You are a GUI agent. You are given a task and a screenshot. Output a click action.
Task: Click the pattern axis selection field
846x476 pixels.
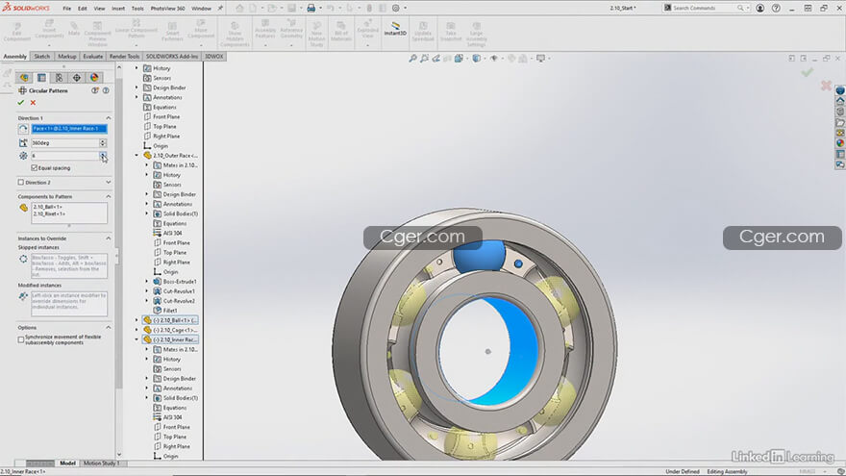(69, 129)
